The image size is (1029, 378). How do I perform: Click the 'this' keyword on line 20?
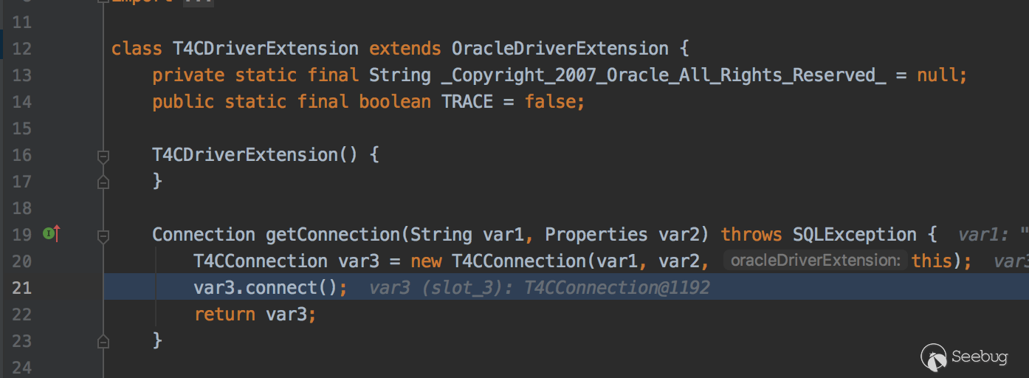click(932, 261)
